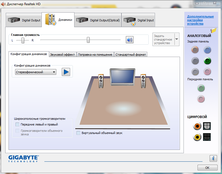Open the Стандартный формат tab
Image resolution: width=222 pixels, height=174 pixels.
pyautogui.click(x=131, y=55)
